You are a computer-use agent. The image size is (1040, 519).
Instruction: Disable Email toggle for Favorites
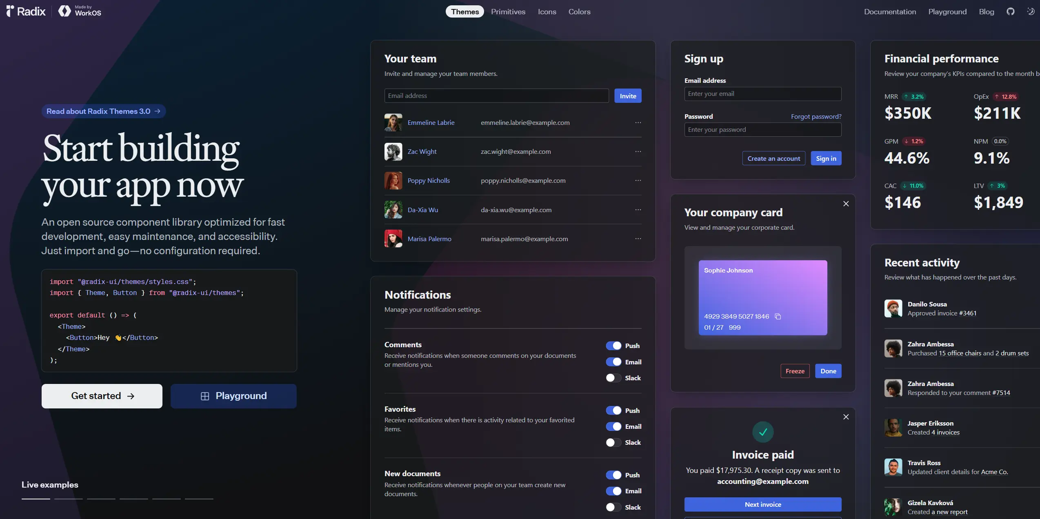coord(613,426)
